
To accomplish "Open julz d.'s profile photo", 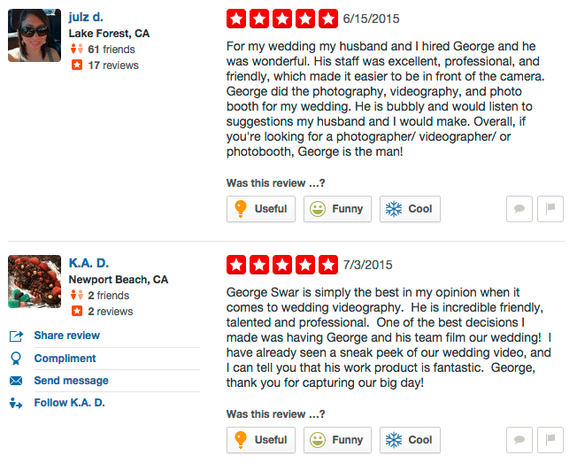I will pyautogui.click(x=34, y=35).
